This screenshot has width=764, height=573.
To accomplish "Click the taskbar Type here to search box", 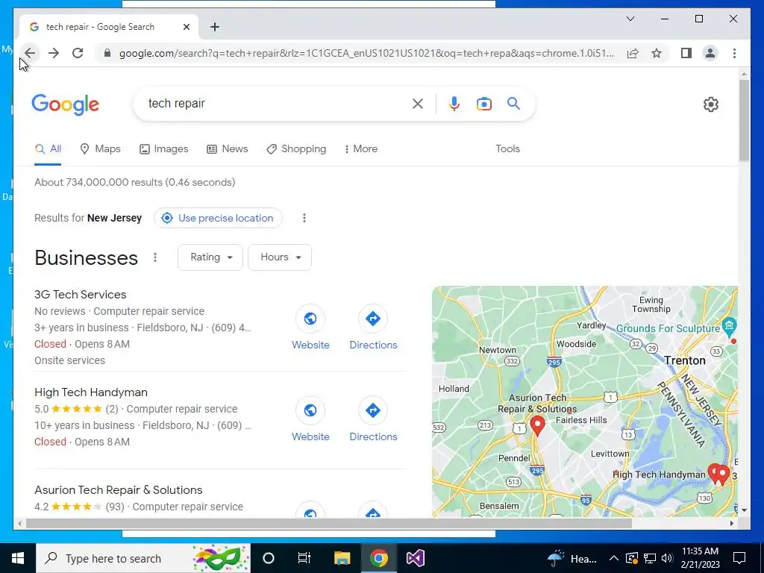I will pyautogui.click(x=143, y=558).
